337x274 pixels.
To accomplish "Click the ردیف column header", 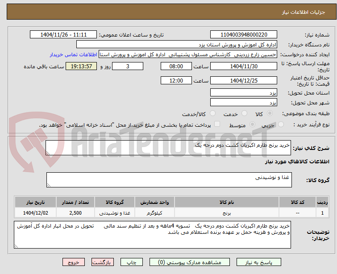I will 322,202.
